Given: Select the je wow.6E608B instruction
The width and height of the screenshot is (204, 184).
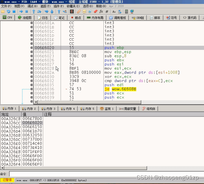Looking at the screenshot, I should [x=120, y=89].
